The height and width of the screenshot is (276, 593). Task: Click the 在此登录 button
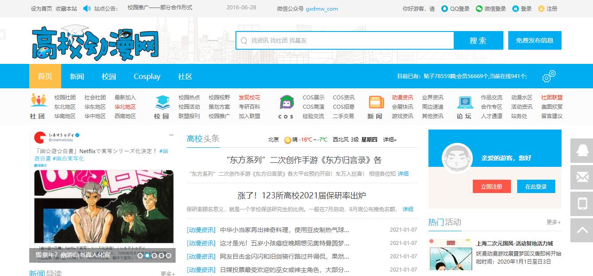[536, 186]
